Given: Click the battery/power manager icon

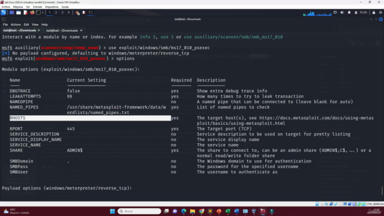Looking at the screenshot, I should [356, 13].
